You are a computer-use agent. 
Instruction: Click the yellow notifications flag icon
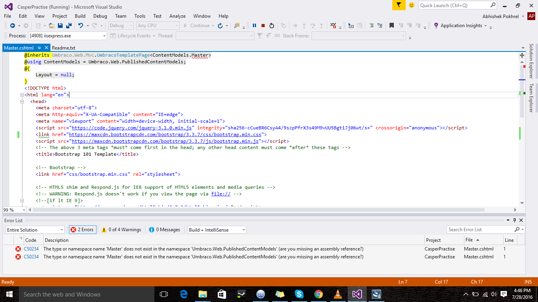(x=399, y=5)
